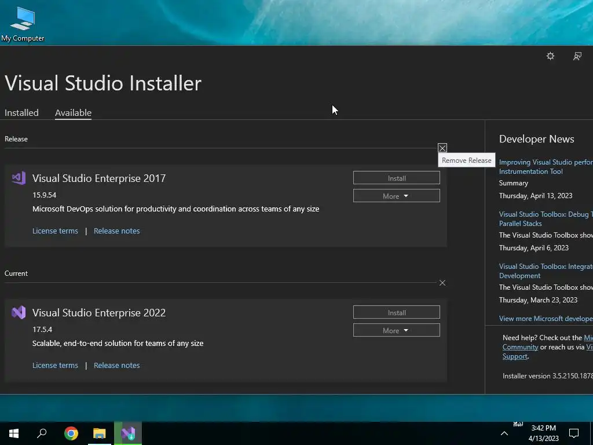Open License terms for Enterprise 2017
Image resolution: width=593 pixels, height=445 pixels.
[55, 231]
